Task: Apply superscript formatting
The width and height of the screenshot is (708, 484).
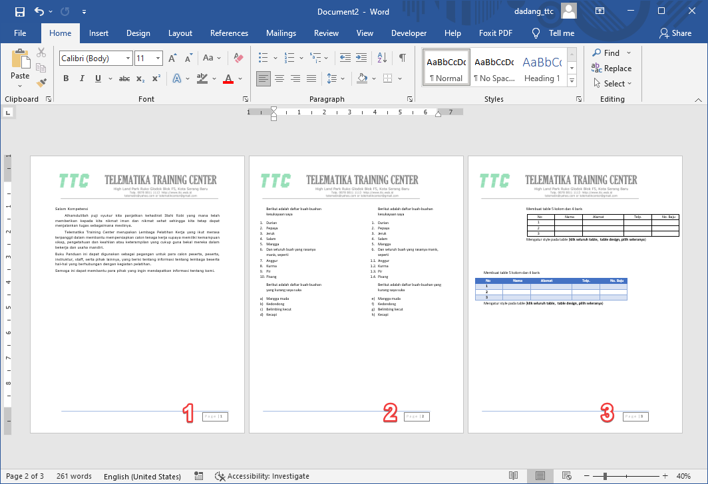Action: click(x=156, y=78)
